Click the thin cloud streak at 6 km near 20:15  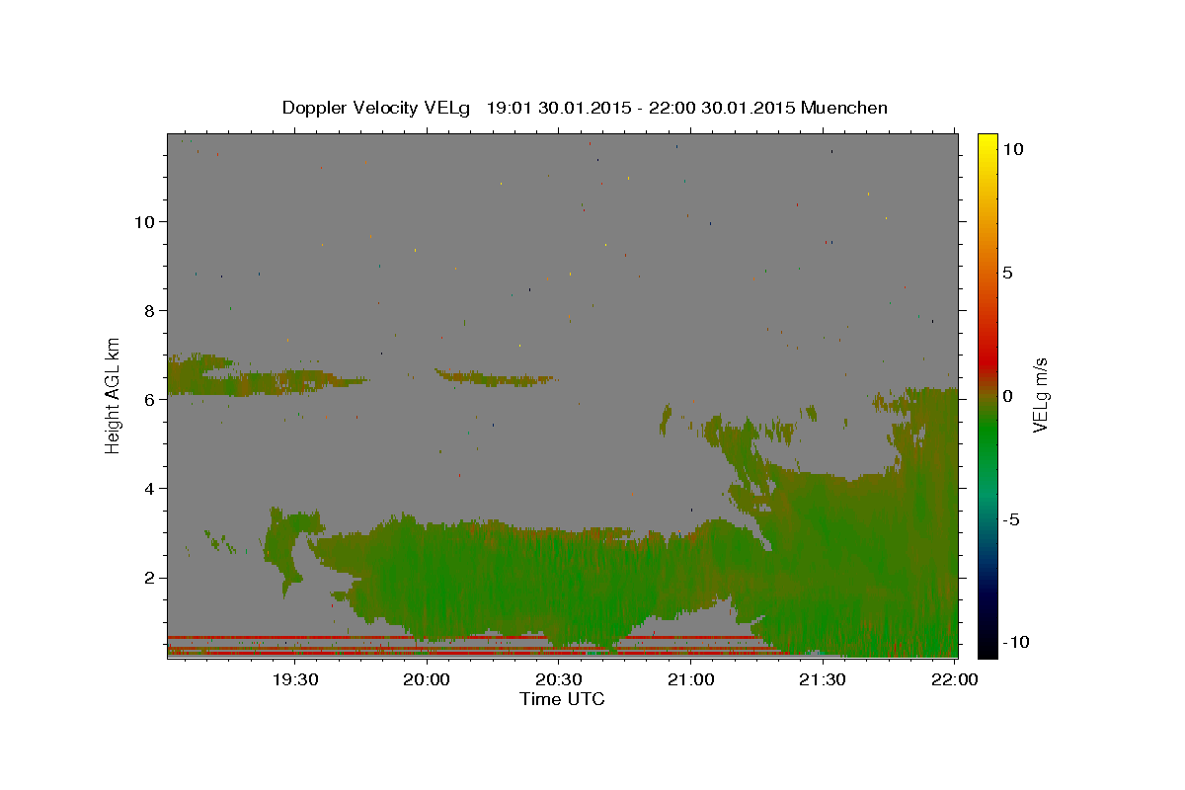click(494, 377)
